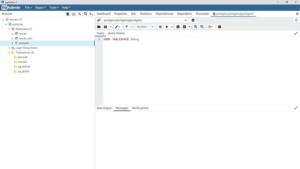Click the Commit transaction icon
The height and width of the screenshot is (169, 300).
195,27
